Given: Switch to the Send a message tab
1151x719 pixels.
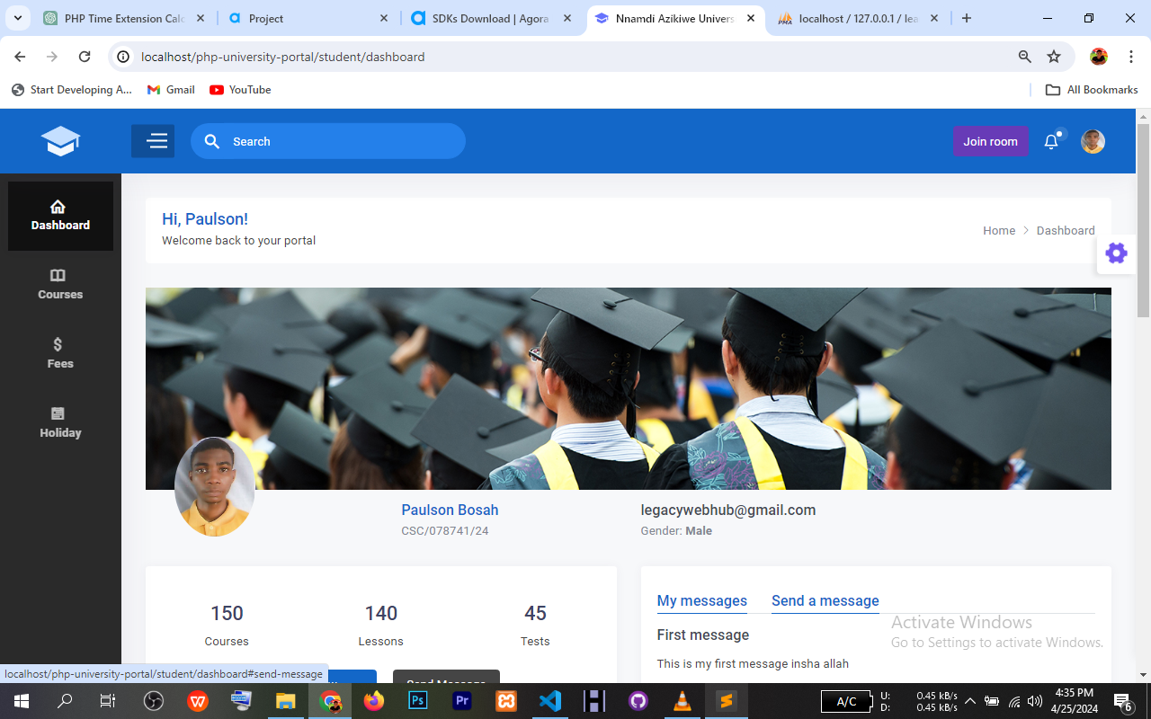Looking at the screenshot, I should (x=825, y=600).
